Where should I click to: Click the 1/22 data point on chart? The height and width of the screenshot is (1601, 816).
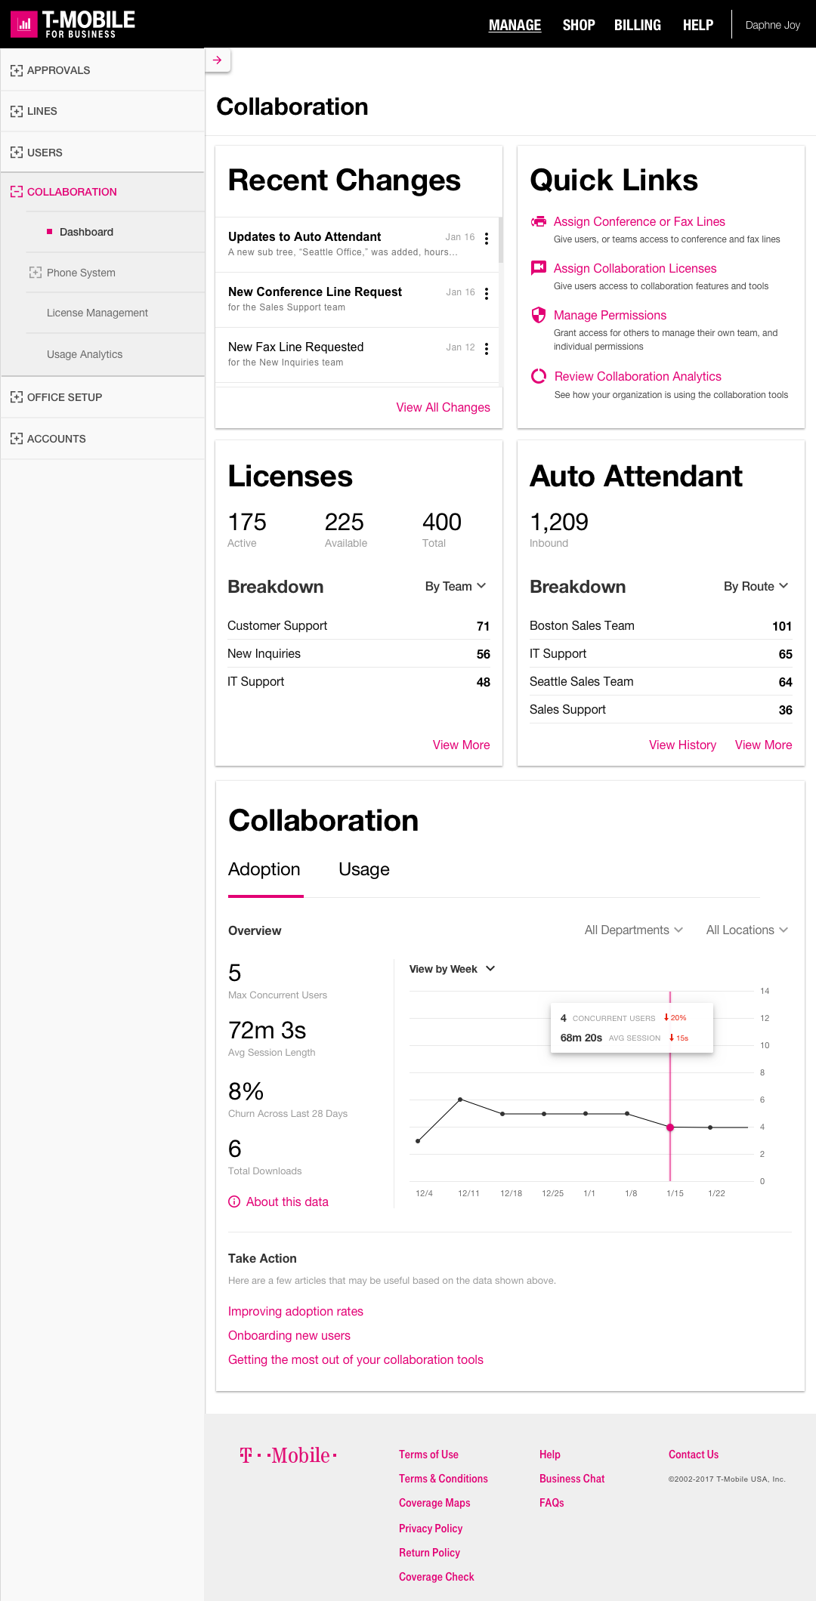pos(710,1127)
